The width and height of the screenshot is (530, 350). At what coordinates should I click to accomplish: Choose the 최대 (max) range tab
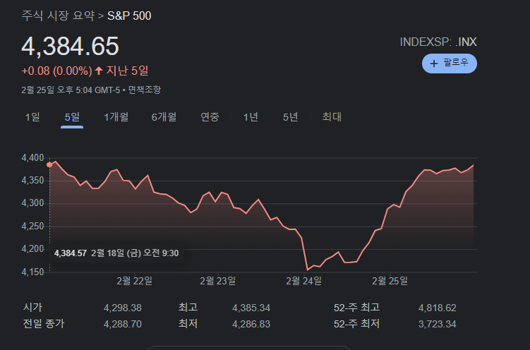[x=332, y=117]
